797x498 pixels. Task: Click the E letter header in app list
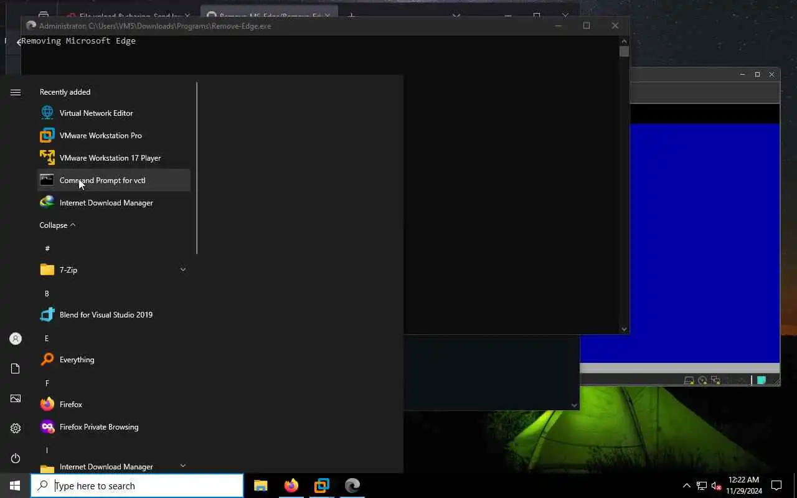[47, 338]
